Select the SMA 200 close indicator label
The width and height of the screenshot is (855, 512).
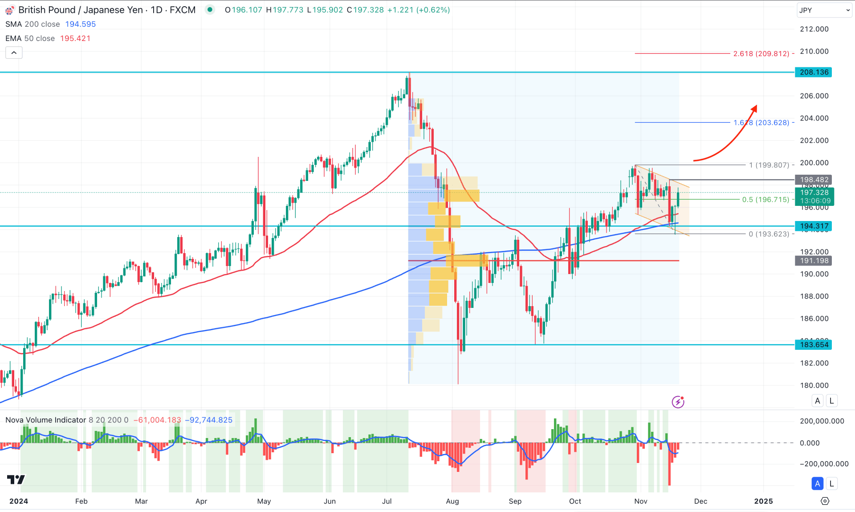click(33, 24)
